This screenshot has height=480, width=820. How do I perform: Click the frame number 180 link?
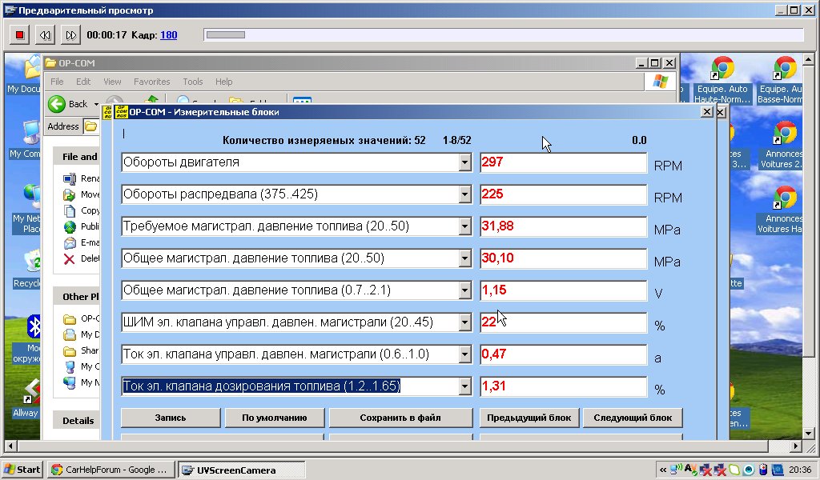pos(168,35)
